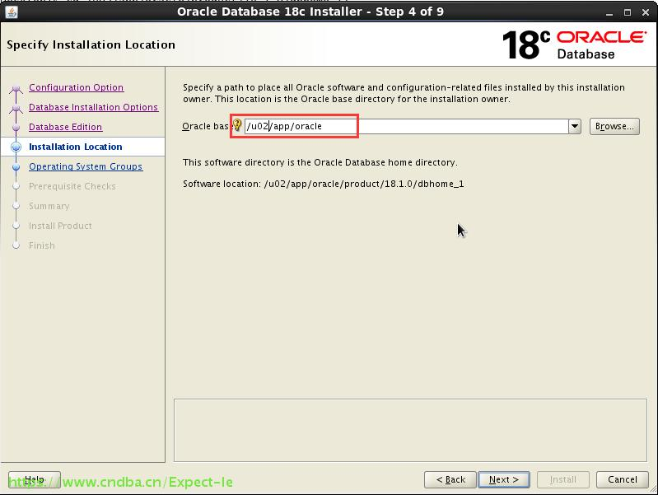Screen dimensions: 658x495
Task: Click the empty message area panel
Action: [410, 430]
